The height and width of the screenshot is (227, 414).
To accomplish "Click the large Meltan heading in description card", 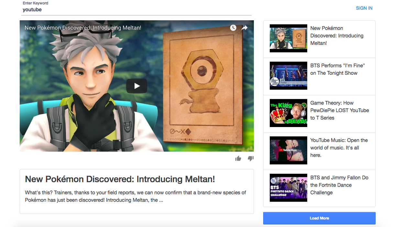I will (x=120, y=179).
